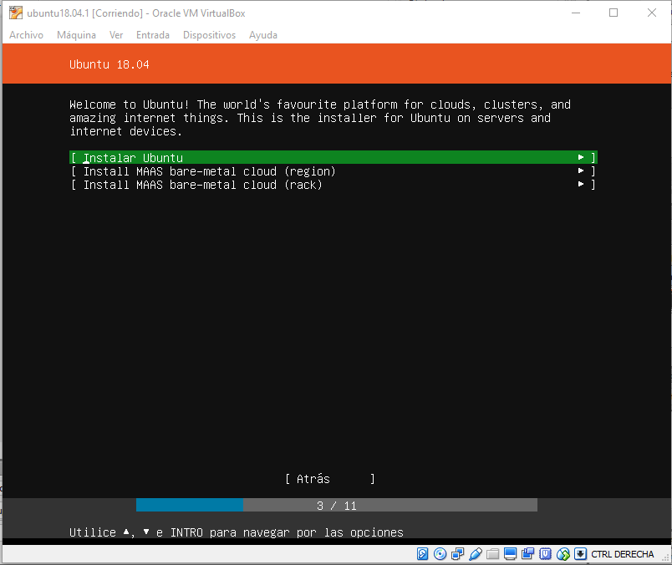Open the mouse integration status icon

click(563, 554)
